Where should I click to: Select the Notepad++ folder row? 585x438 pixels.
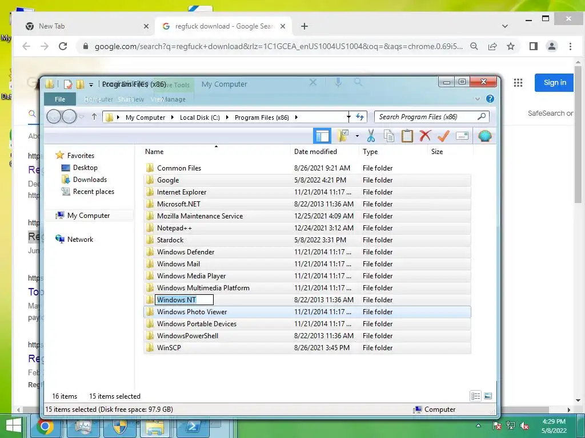307,228
